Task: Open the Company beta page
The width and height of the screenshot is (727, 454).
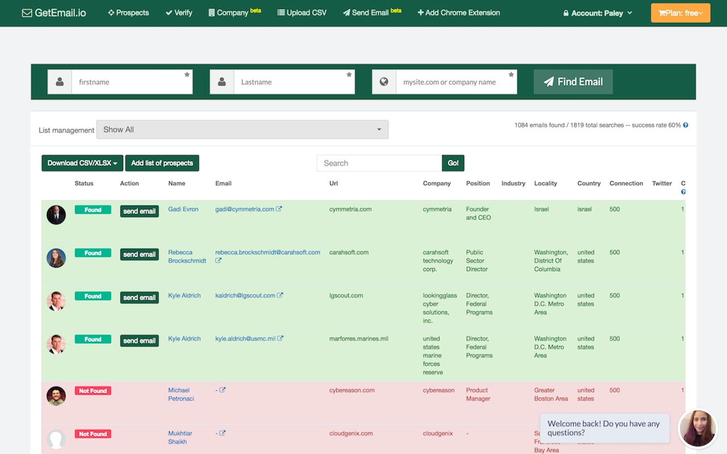Action: (235, 12)
